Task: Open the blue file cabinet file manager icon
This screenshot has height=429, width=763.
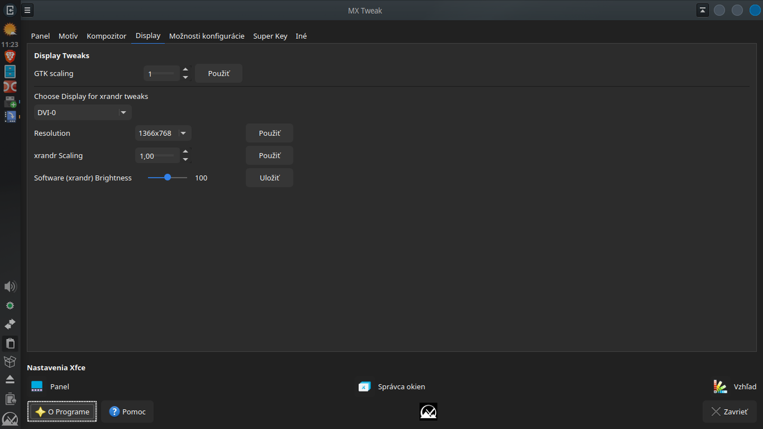Action: point(10,71)
